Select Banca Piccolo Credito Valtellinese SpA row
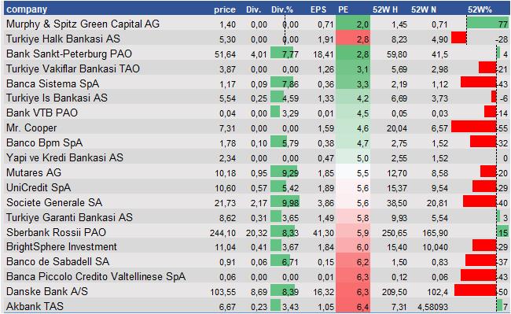Screen dimensions: 511x314 point(257,276)
